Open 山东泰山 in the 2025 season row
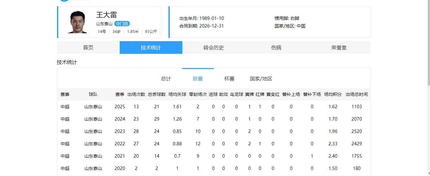The width and height of the screenshot is (430, 176). [93, 107]
